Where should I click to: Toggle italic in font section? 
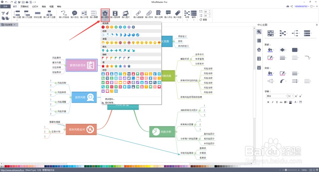[x=273, y=102]
